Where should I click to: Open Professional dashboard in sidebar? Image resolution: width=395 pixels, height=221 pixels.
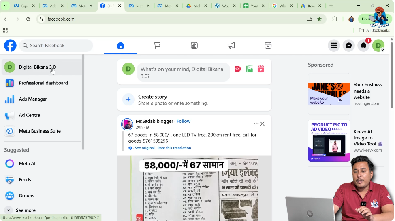click(42, 83)
